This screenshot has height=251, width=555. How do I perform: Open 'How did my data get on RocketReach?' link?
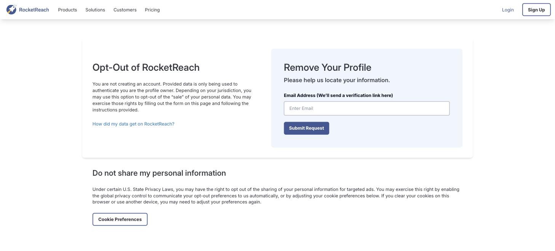click(x=133, y=124)
